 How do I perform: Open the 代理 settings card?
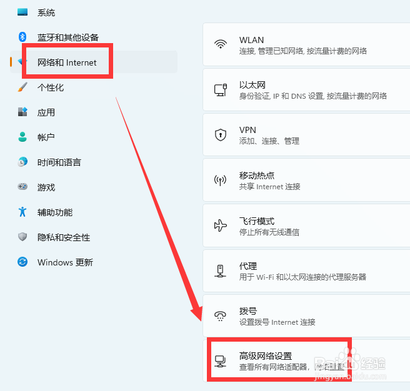[x=306, y=271]
